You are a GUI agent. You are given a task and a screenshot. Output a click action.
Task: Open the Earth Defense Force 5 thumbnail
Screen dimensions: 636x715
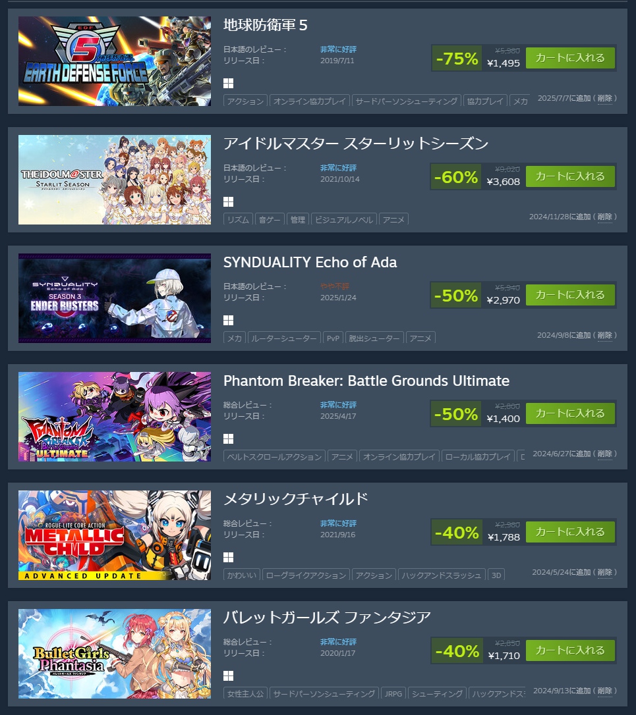point(115,61)
